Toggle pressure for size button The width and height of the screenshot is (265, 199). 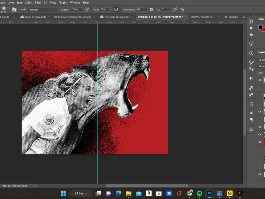pos(175,9)
